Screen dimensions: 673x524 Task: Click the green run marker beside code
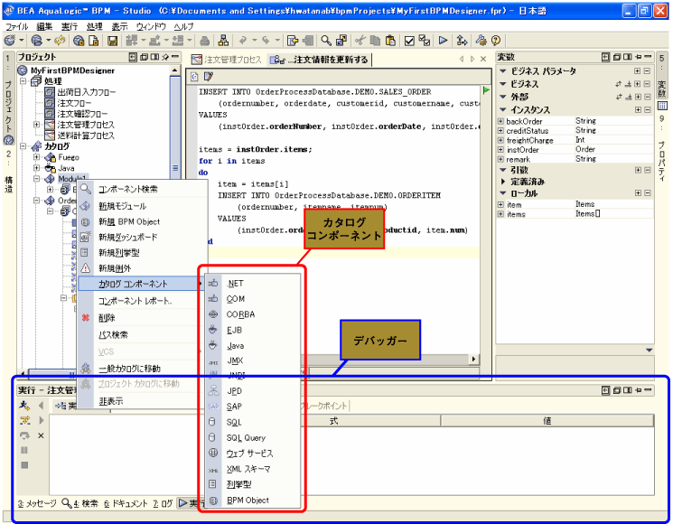pyautogui.click(x=486, y=90)
